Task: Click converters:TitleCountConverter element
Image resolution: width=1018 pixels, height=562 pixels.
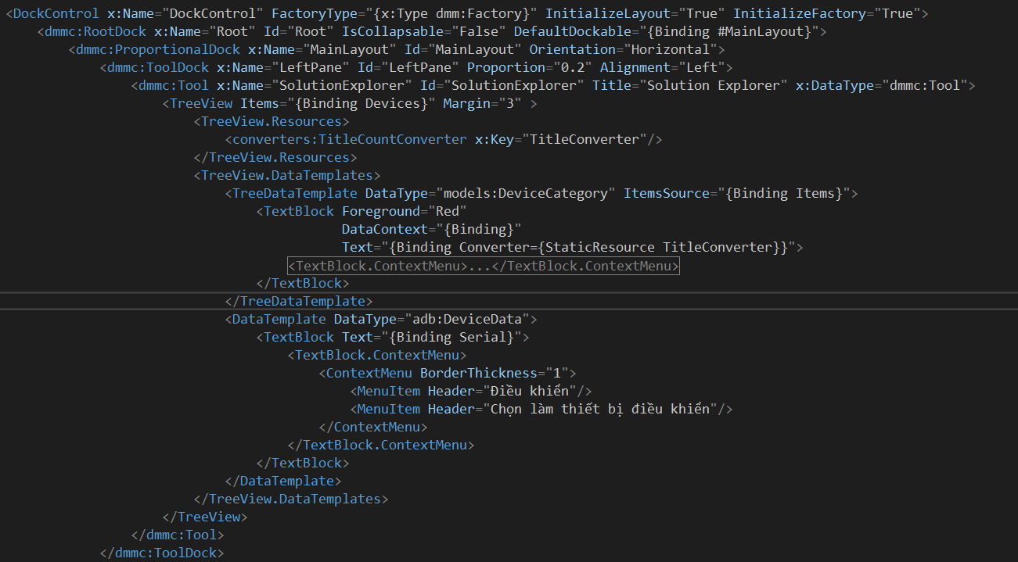Action: tap(349, 139)
